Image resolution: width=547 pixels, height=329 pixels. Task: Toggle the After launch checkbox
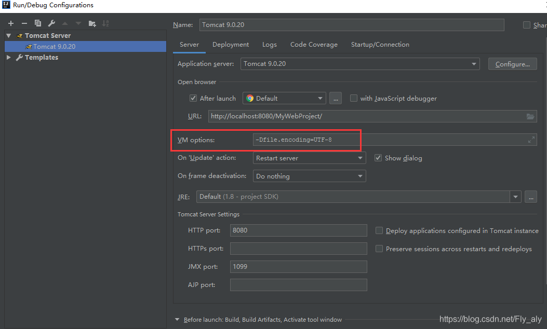tap(193, 98)
